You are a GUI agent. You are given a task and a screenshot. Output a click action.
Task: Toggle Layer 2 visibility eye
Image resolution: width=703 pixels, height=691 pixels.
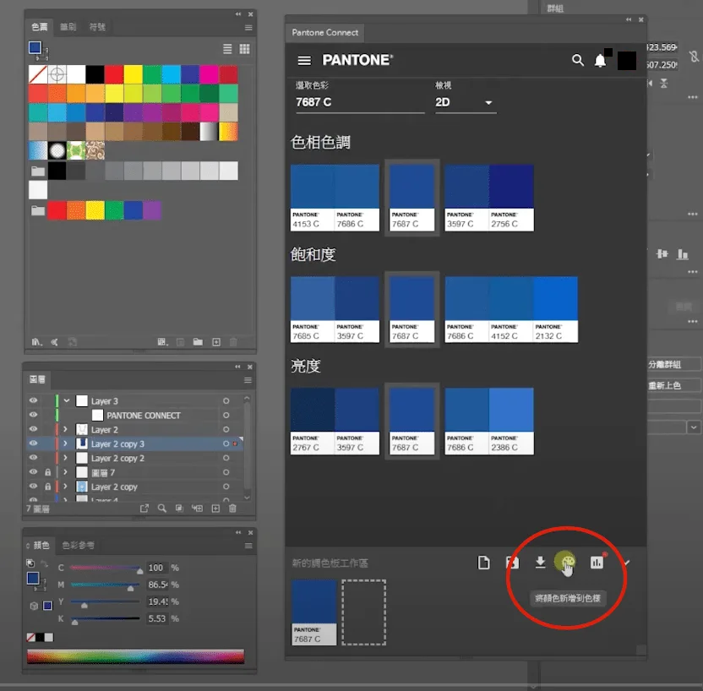click(33, 429)
